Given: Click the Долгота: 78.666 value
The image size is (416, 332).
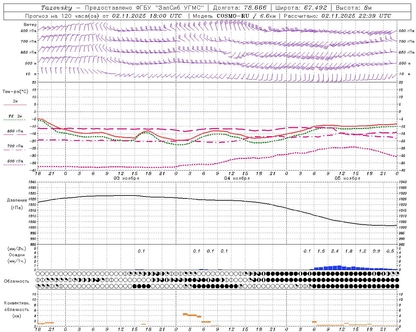Looking at the screenshot, I should coord(240,8).
